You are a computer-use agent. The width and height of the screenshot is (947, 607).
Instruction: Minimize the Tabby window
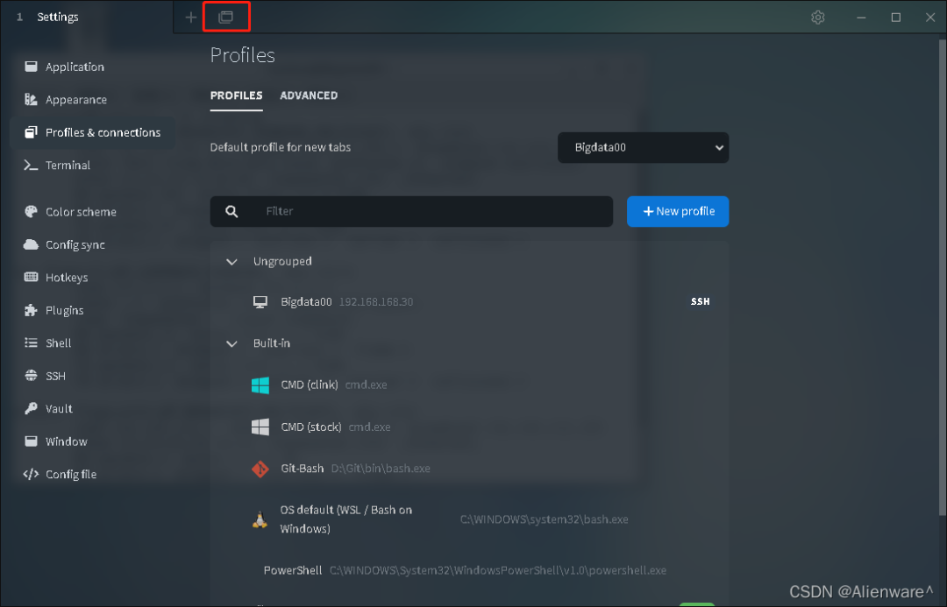click(861, 18)
